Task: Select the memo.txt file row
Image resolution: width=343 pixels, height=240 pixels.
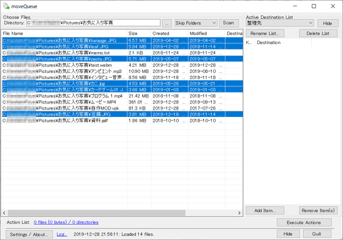Action: (123, 53)
